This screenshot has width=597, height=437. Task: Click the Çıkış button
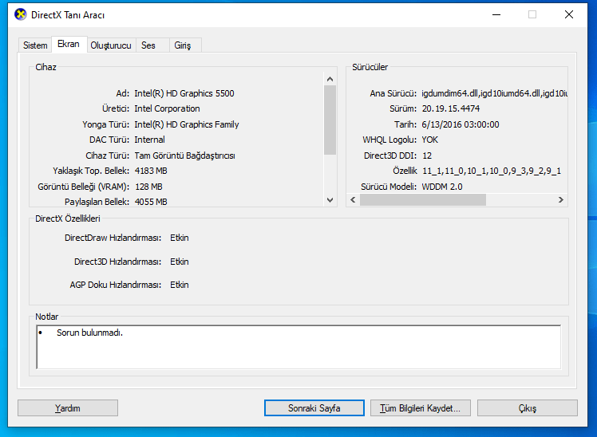[528, 408]
